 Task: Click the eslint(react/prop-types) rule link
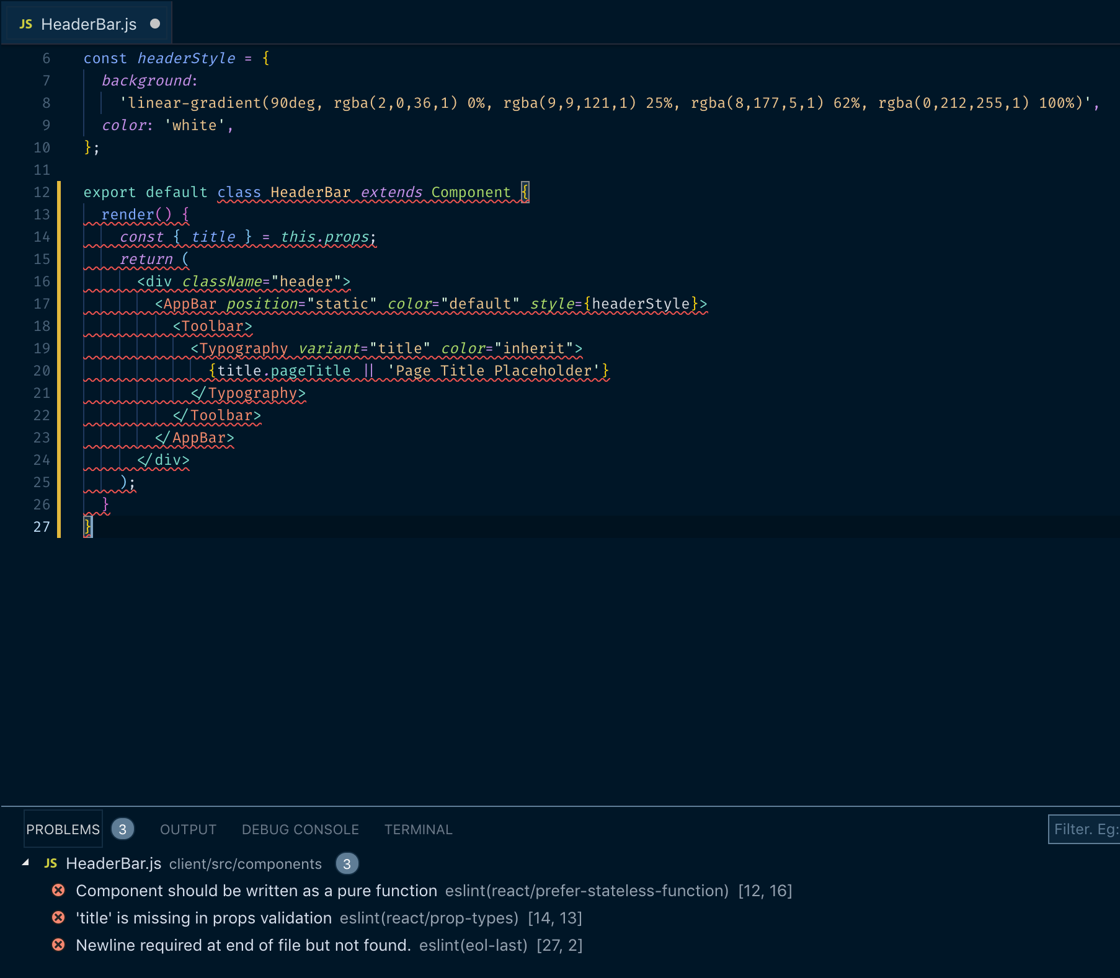pos(429,918)
